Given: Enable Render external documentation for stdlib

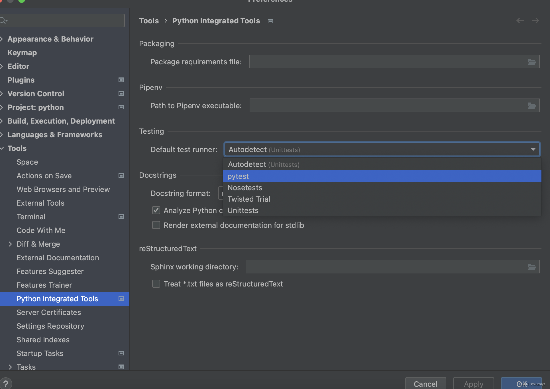Looking at the screenshot, I should (156, 225).
